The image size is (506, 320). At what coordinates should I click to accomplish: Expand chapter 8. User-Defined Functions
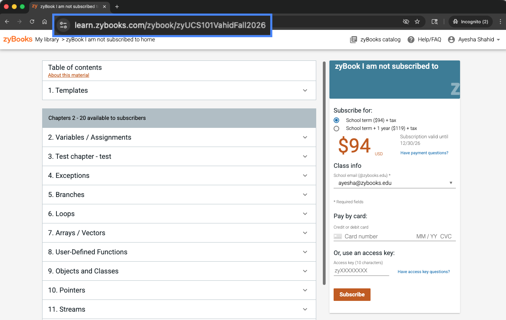pyautogui.click(x=179, y=252)
